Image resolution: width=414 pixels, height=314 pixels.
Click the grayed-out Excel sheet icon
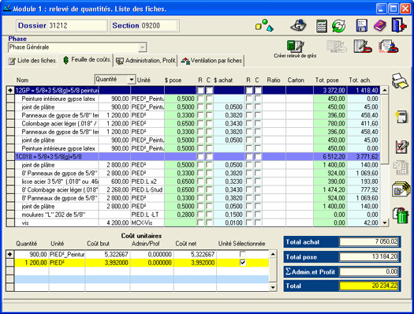tap(401, 168)
